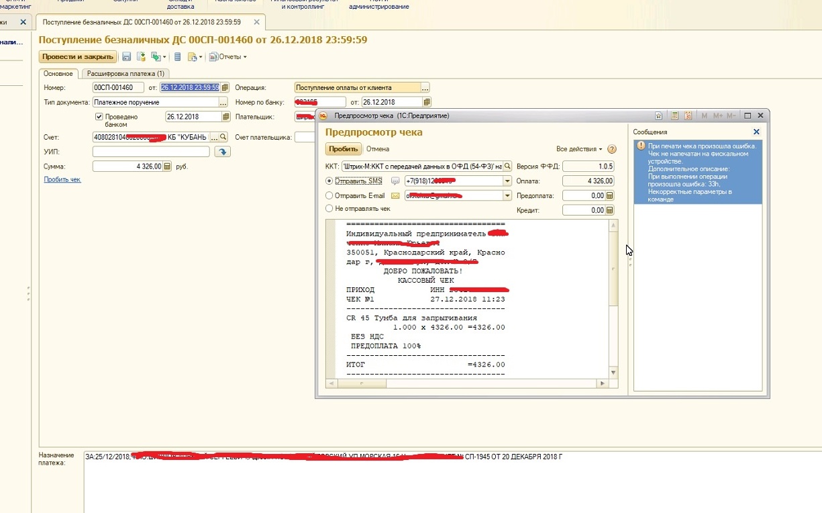Open calculator for Предоплата field
The width and height of the screenshot is (822, 513).
[x=609, y=195]
